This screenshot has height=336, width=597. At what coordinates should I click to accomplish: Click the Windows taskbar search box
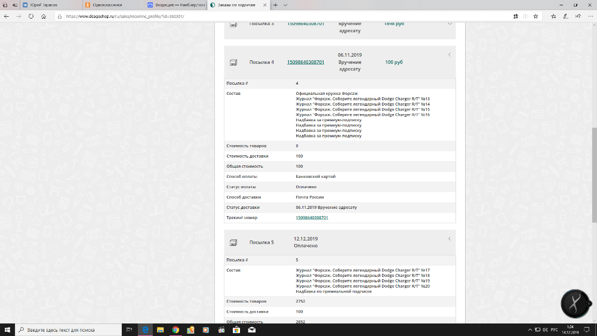tap(66, 329)
